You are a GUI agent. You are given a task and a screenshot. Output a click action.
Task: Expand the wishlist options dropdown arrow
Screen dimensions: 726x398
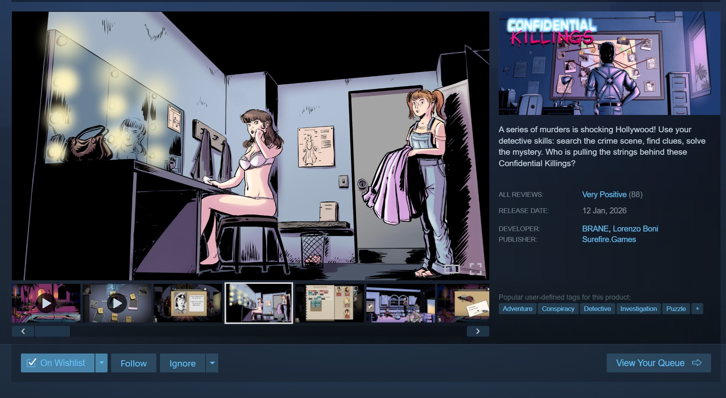click(101, 363)
